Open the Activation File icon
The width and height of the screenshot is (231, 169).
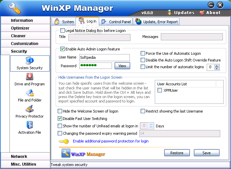pos(30,125)
